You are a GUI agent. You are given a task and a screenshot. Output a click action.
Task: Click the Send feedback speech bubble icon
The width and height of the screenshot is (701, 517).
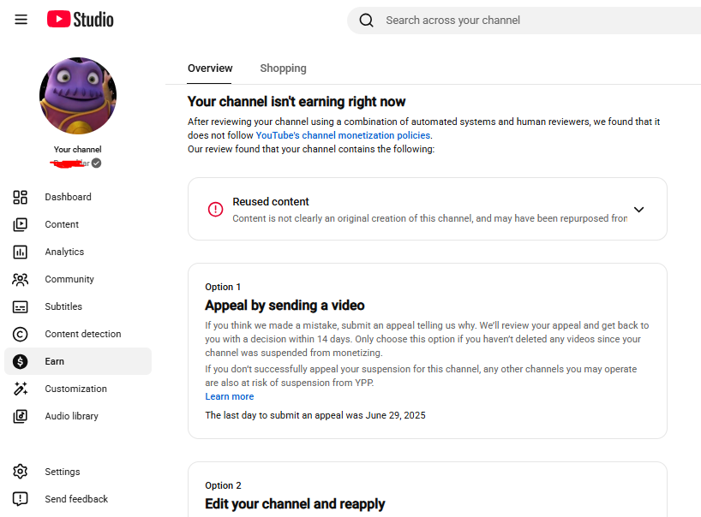click(20, 499)
